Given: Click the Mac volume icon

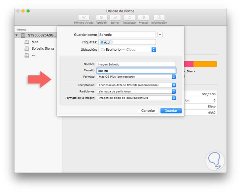Looking at the screenshot, I should point(27,42).
